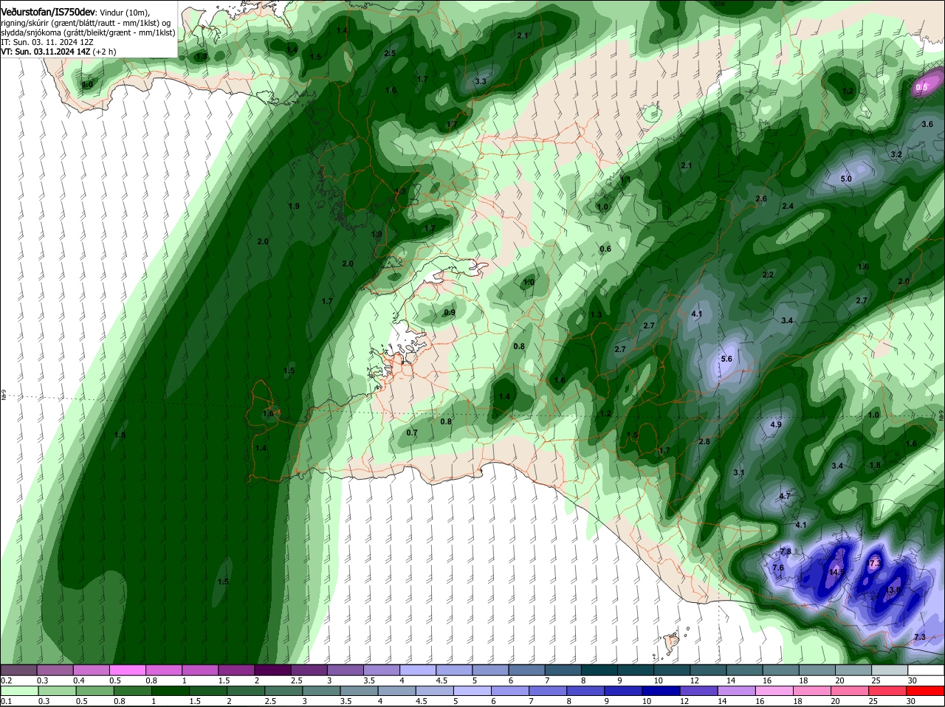Click the 4.7 precipitation value label

[x=785, y=497]
